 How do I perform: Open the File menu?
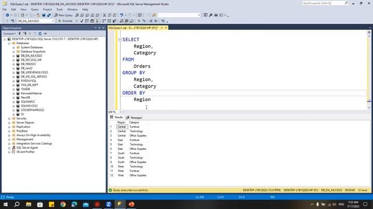[x=5, y=9]
